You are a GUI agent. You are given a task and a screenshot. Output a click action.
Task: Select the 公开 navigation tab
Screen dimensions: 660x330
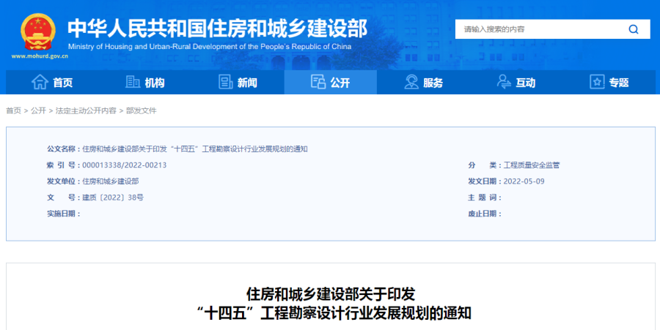[331, 82]
